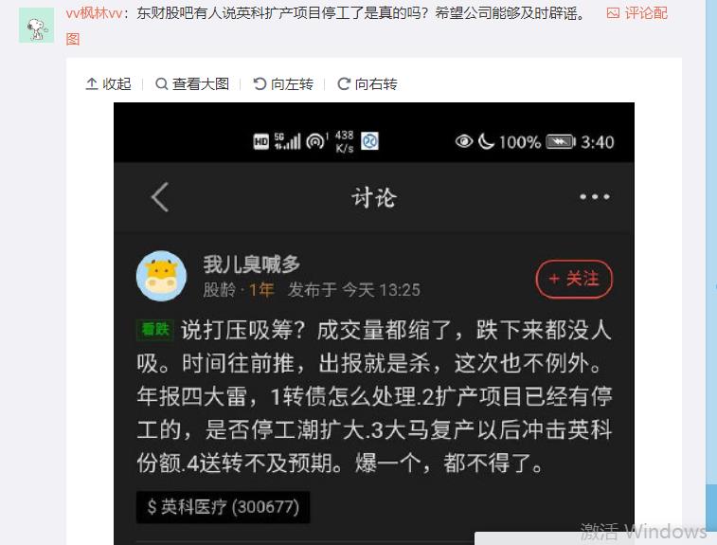The width and height of the screenshot is (717, 545).
Task: Click the Snoopy user avatar
Action: tap(37, 26)
